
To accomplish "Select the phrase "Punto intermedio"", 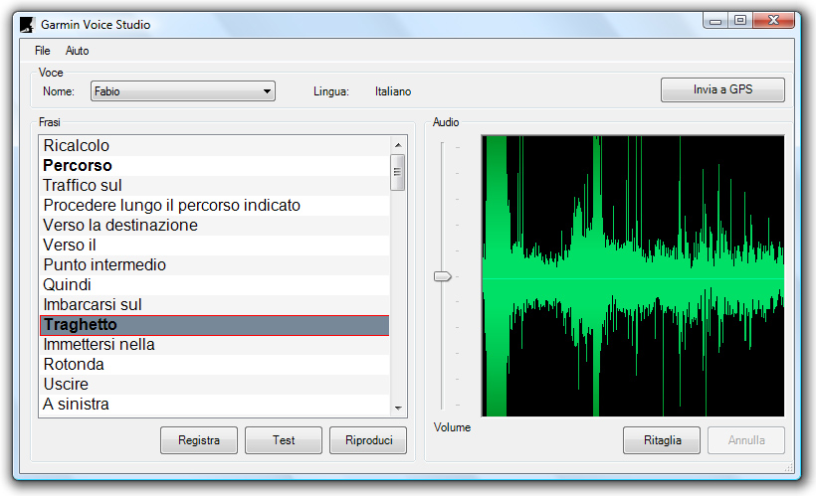I will pyautogui.click(x=214, y=264).
